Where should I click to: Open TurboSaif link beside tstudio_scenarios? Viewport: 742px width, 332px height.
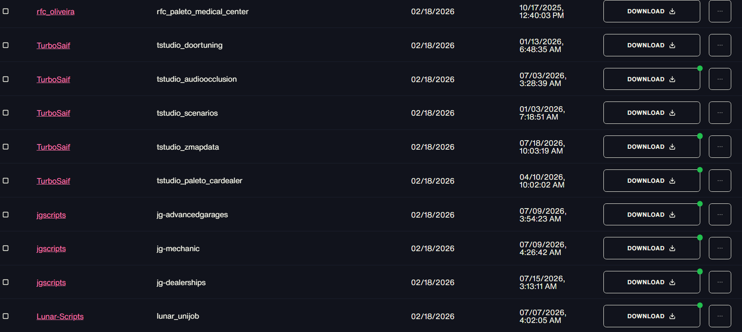point(53,113)
